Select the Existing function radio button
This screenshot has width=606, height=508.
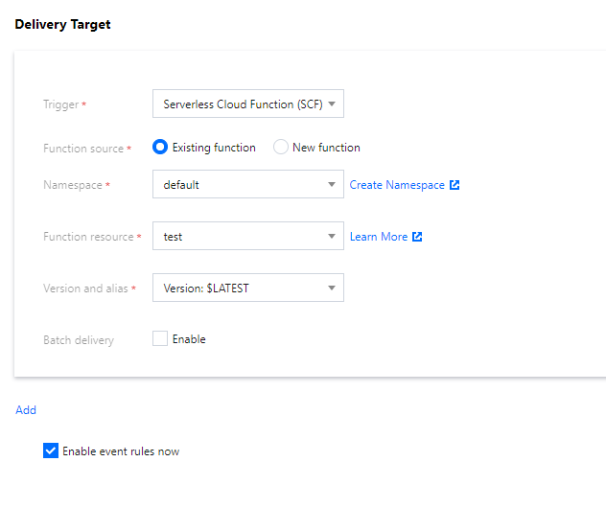point(160,148)
